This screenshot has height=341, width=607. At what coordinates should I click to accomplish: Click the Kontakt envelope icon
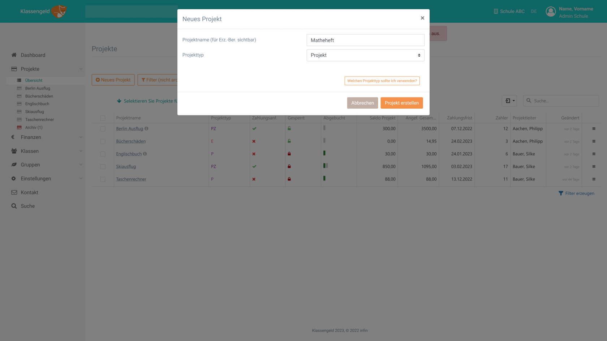point(14,192)
